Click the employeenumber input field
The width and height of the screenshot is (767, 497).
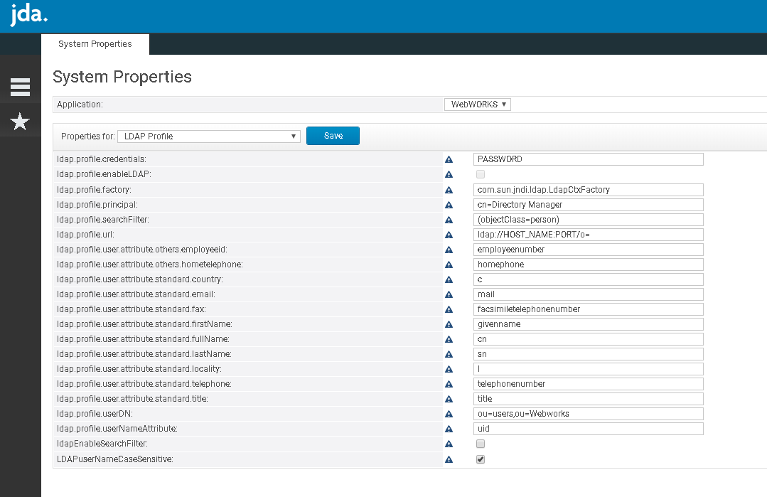click(x=589, y=250)
